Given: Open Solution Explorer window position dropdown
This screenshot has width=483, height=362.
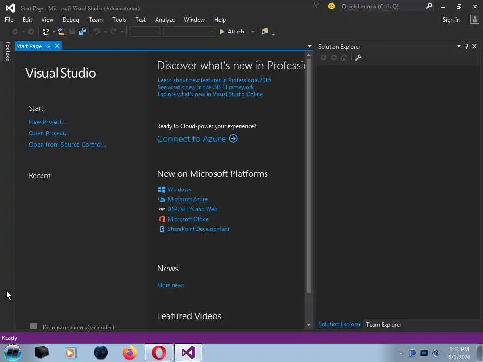Looking at the screenshot, I should click(x=458, y=46).
